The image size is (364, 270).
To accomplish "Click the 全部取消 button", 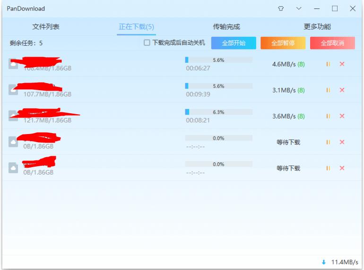I will pyautogui.click(x=332, y=43).
